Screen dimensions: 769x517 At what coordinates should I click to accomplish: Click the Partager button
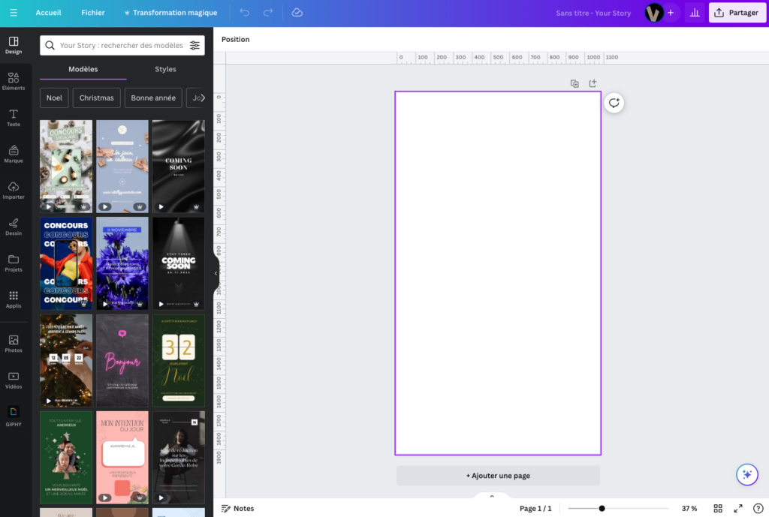click(737, 12)
